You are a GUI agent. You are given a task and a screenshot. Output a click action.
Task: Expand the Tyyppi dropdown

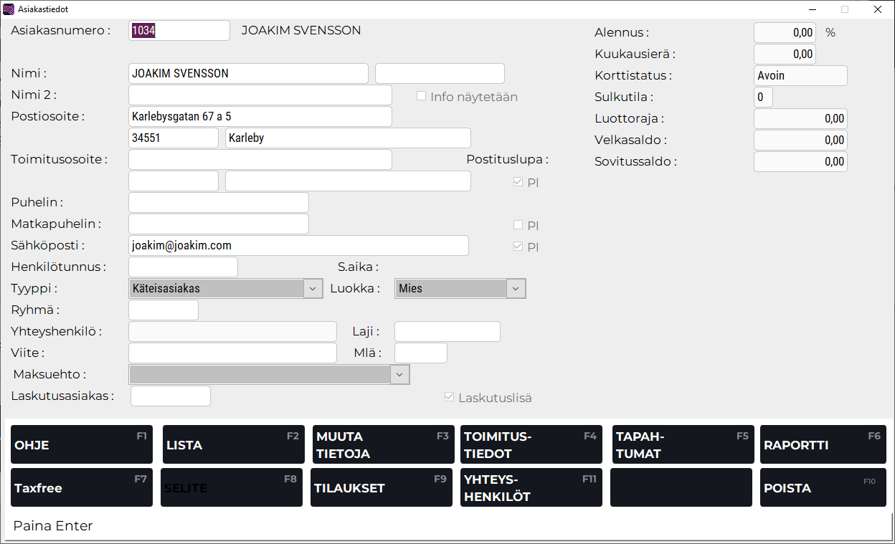[313, 289]
